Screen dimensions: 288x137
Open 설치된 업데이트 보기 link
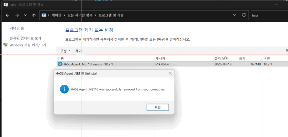(25, 38)
